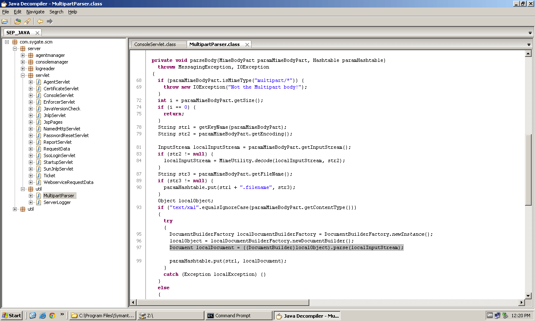
Task: Select the EnforcerServlet class icon
Action: click(38, 102)
